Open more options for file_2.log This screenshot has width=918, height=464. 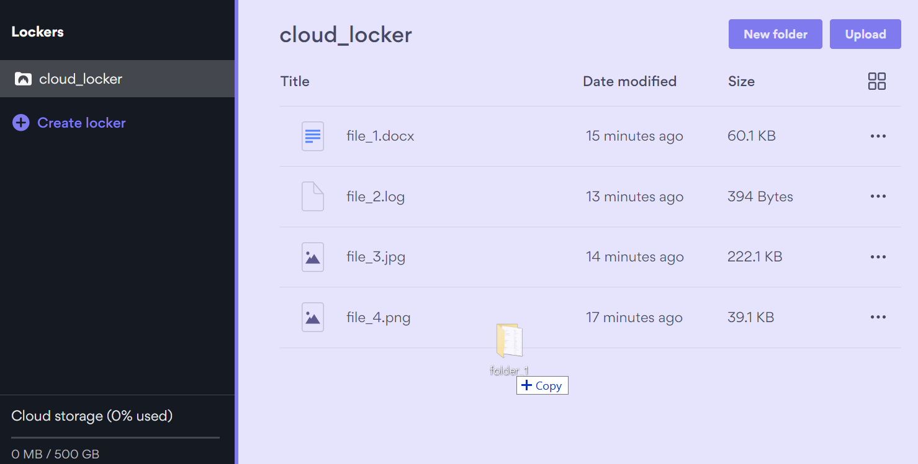click(878, 196)
